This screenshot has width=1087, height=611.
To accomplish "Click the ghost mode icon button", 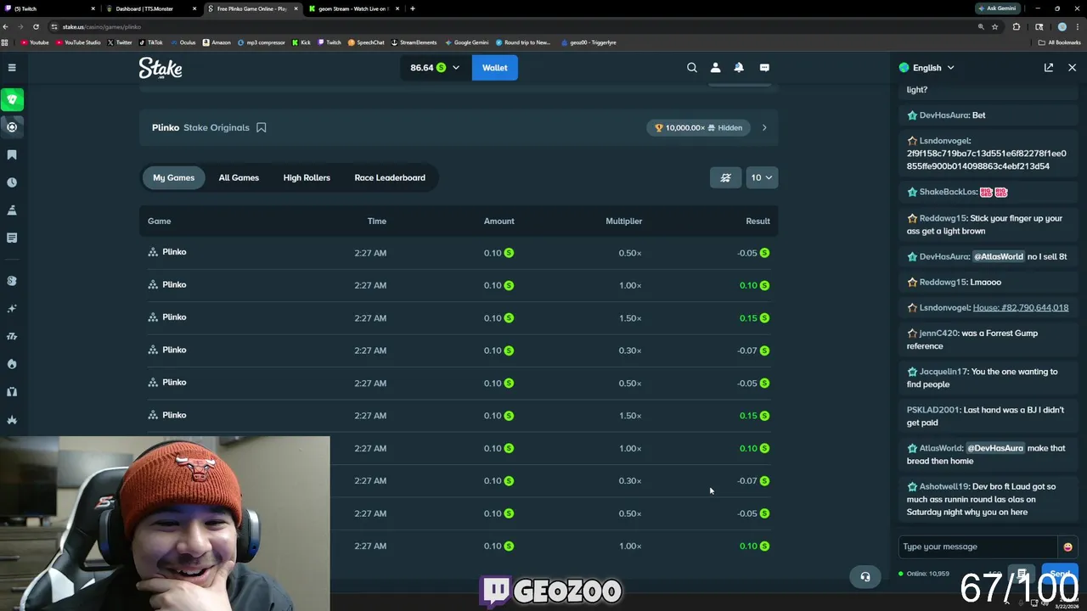I will click(x=725, y=177).
